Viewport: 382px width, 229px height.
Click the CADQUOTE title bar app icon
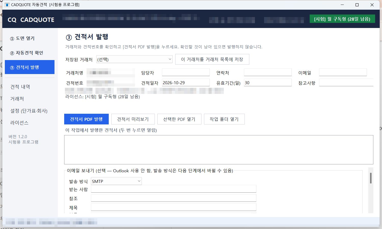pos(7,5)
